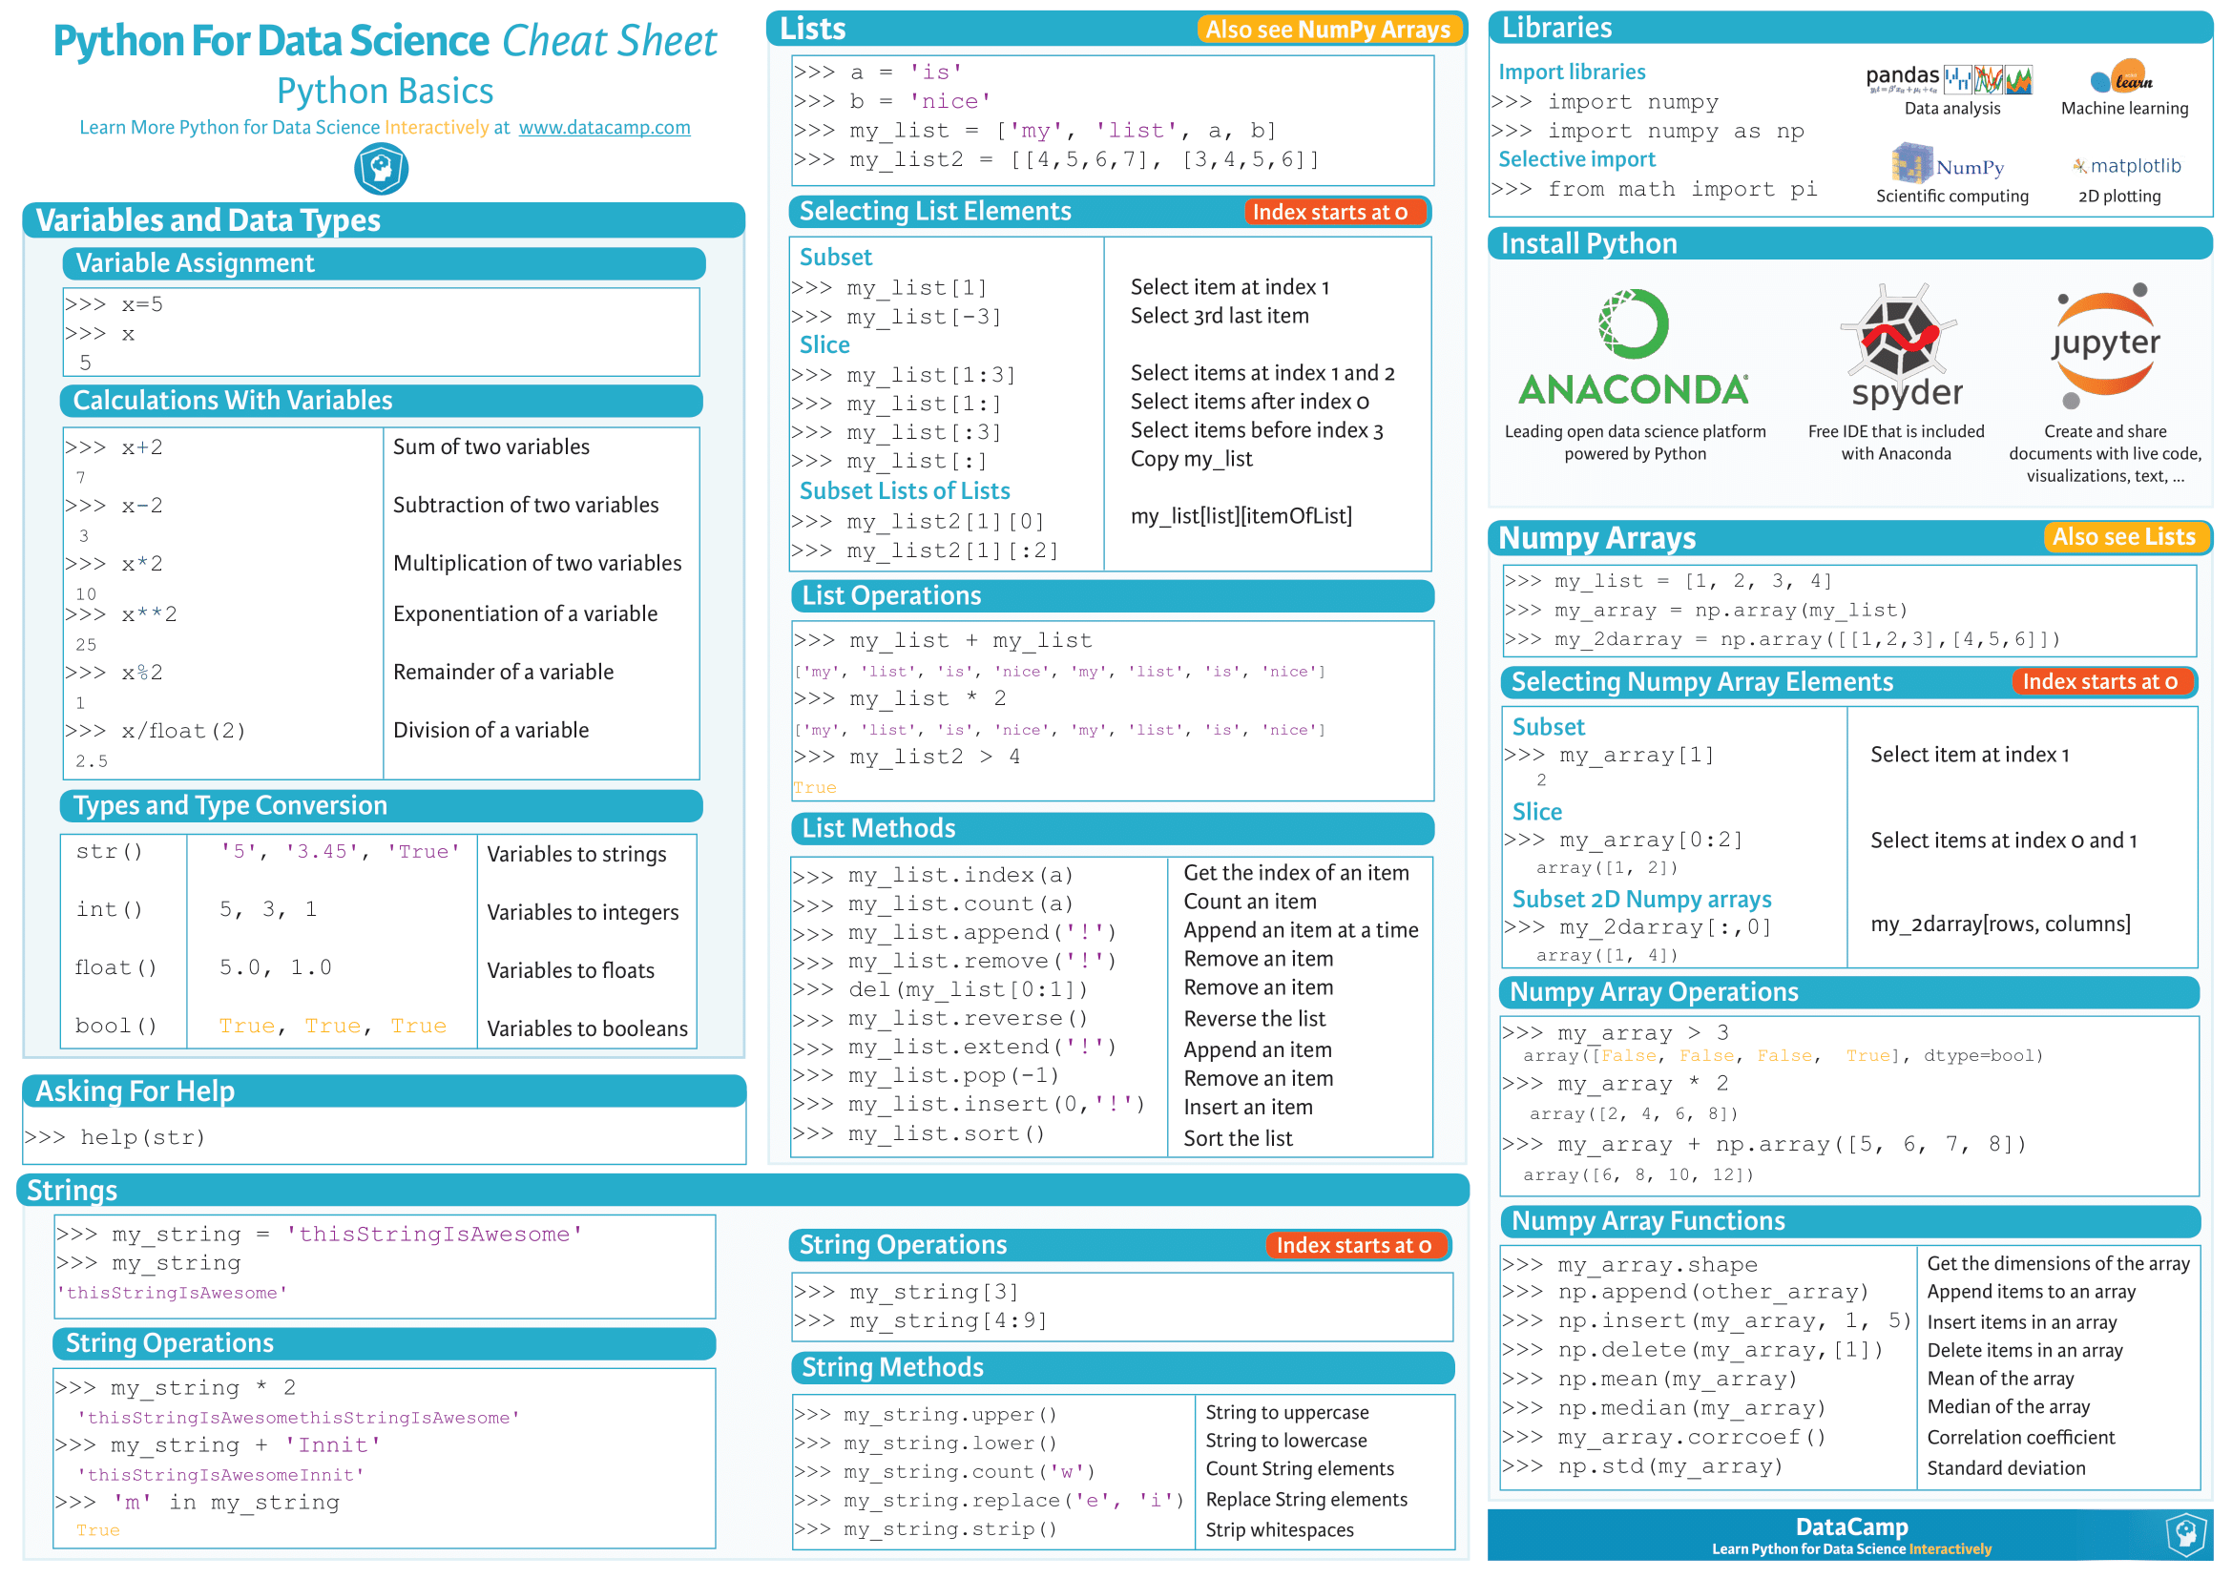This screenshot has height=1578, width=2232.
Task: Click the help(str) code line
Action: pos(143,1137)
